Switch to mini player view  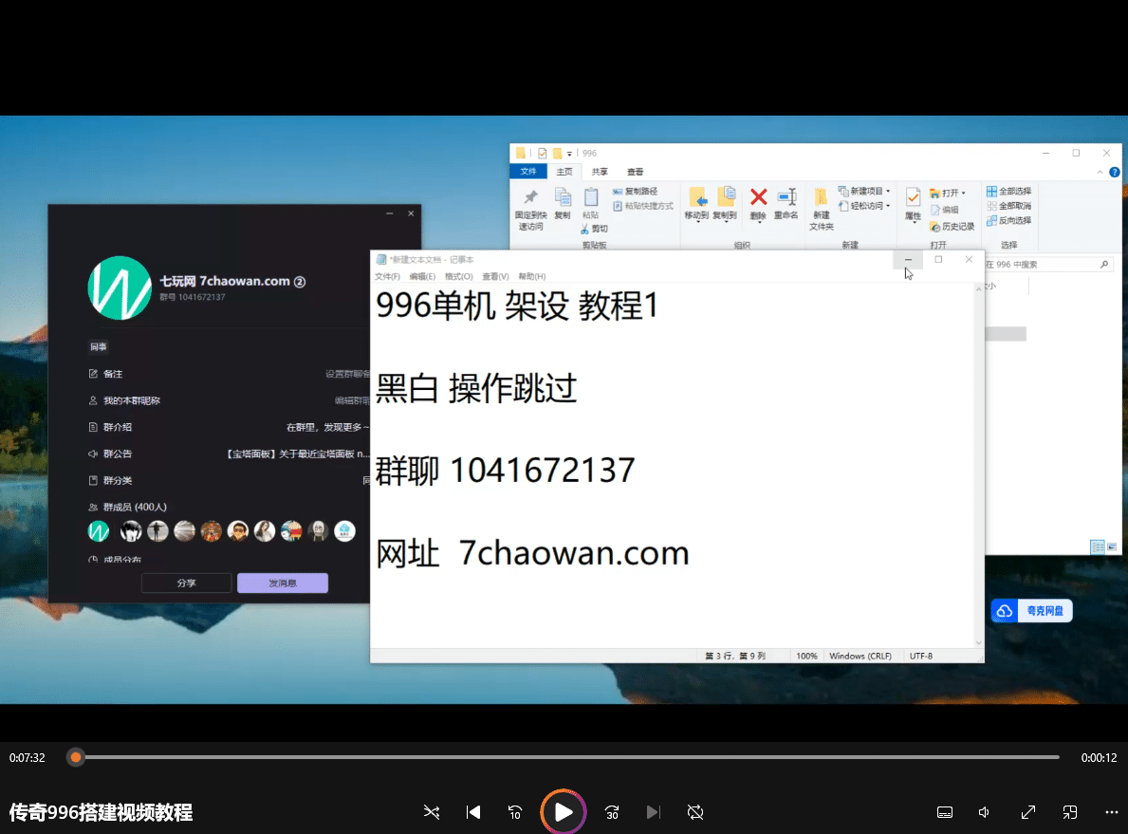1069,812
